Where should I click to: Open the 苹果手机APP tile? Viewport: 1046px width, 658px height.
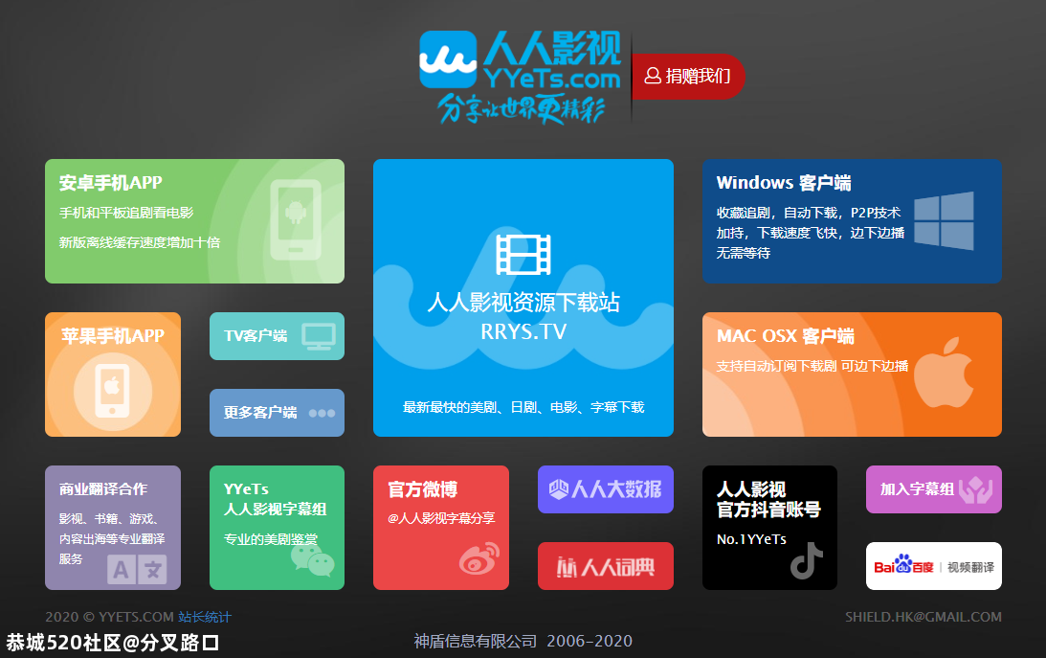coord(113,374)
